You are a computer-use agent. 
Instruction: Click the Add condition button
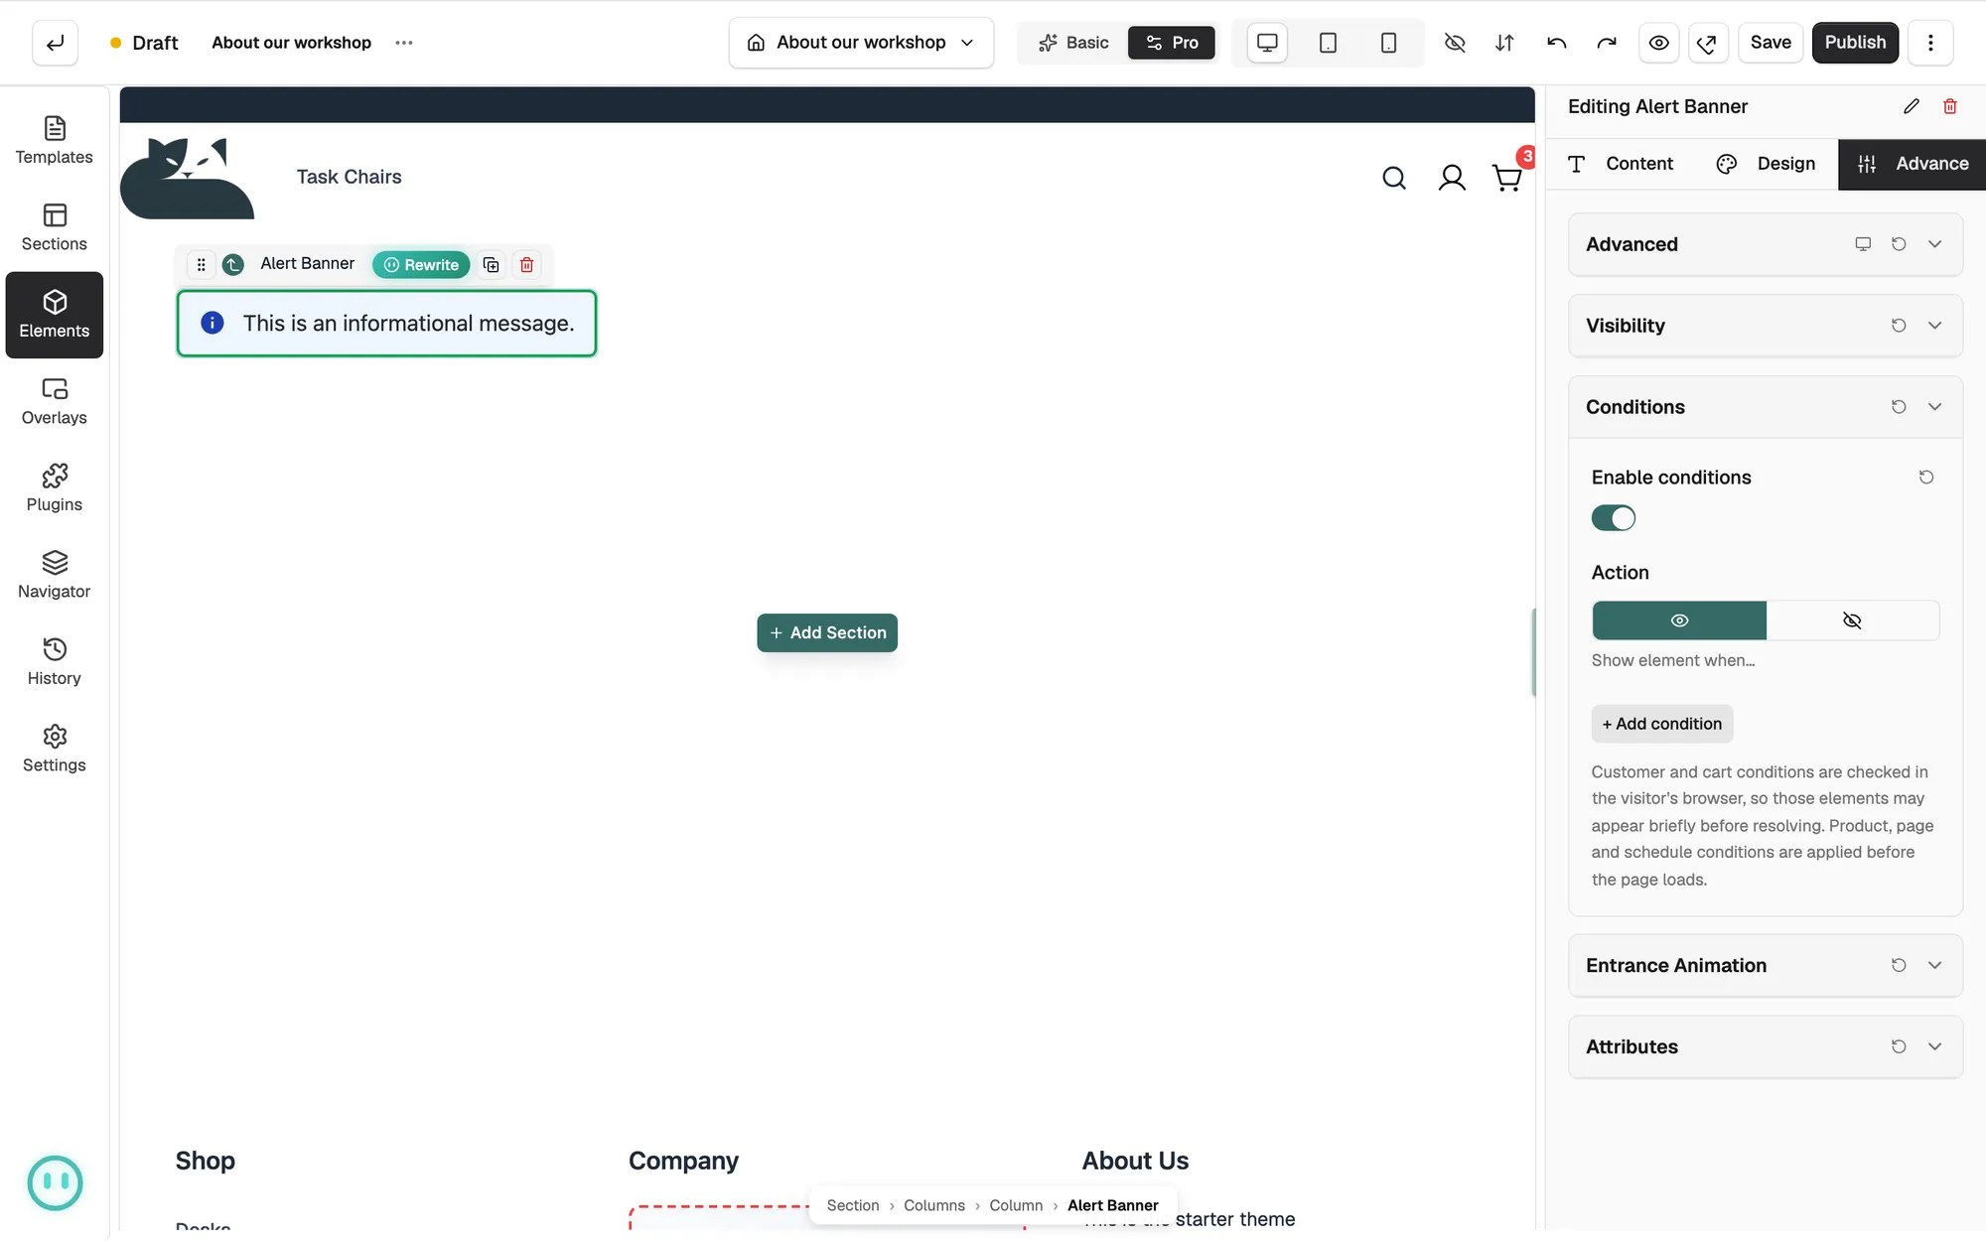point(1662,724)
